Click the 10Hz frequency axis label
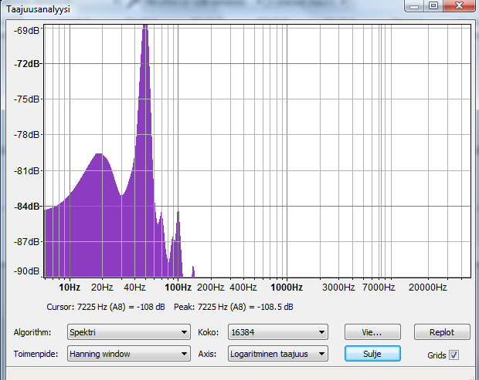Screen dimensions: 479x380 click(70, 288)
